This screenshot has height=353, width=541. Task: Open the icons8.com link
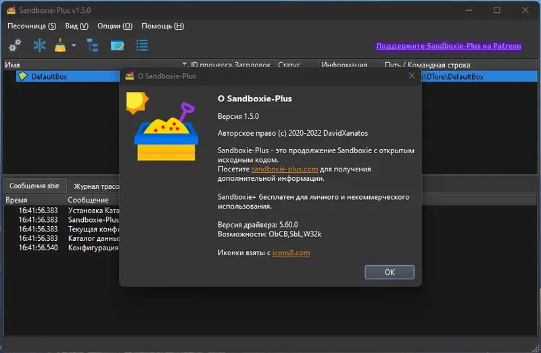tap(291, 253)
